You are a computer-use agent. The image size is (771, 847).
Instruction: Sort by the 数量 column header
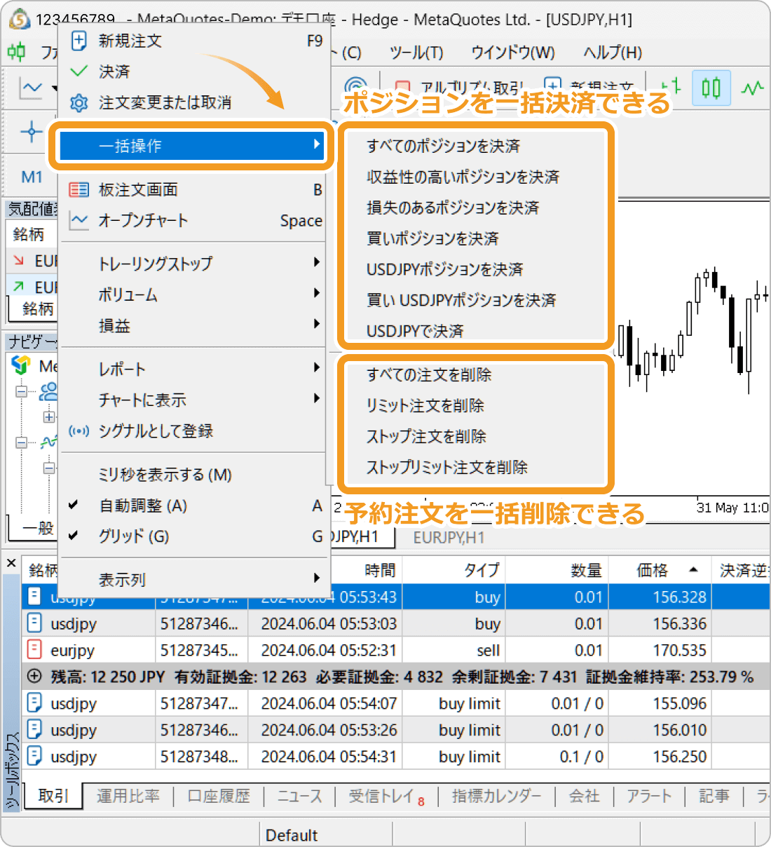[x=558, y=570]
